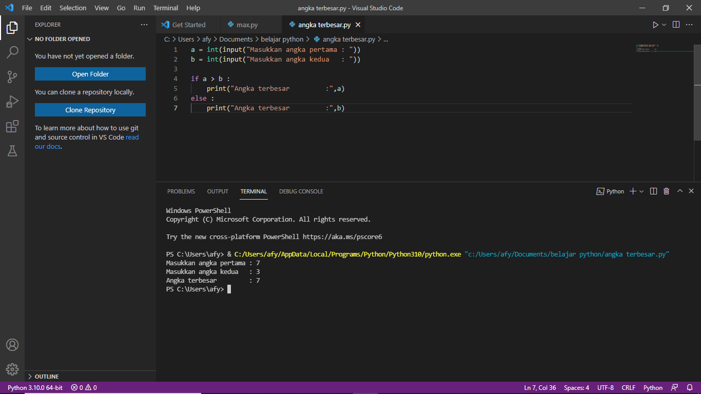701x394 pixels.
Task: Create a new terminal with plus icon
Action: pos(633,191)
